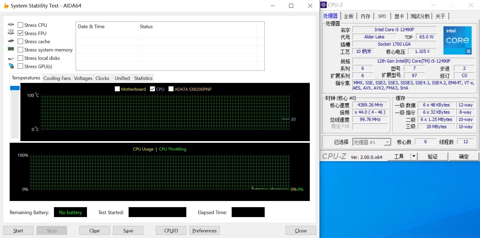The image size is (480, 238).
Task: Click the Elapsed Time field
Action: [x=248, y=212]
